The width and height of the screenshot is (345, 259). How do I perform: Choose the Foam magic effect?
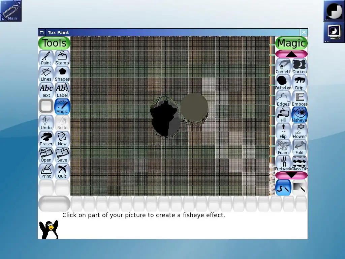pos(283,148)
